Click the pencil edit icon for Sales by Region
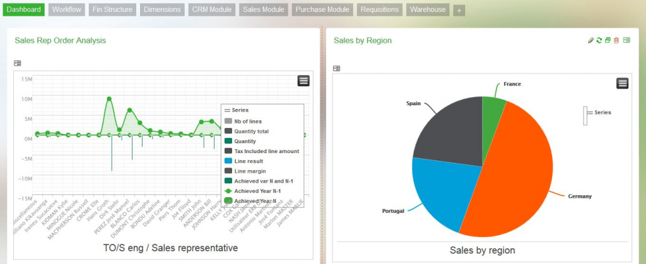 tap(590, 40)
